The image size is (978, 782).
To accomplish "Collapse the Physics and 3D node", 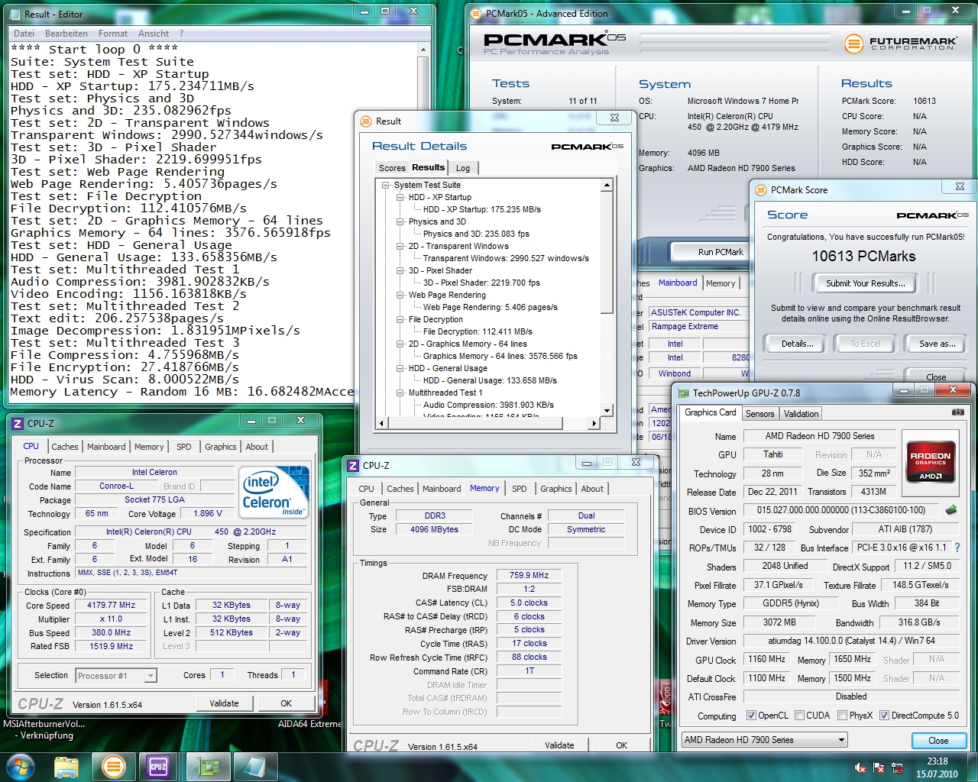I will pos(400,221).
